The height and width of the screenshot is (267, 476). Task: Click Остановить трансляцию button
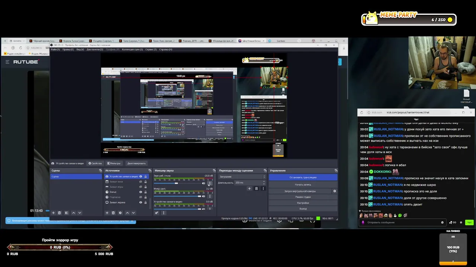tap(303, 178)
